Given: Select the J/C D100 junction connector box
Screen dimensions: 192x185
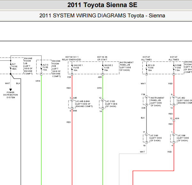Looking at the screenshot, I should click(x=103, y=104).
